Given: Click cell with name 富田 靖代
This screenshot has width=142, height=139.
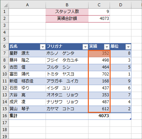Looking at the screenshot, I should pyautogui.click(x=27, y=74).
